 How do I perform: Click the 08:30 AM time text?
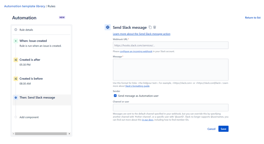click(25, 84)
